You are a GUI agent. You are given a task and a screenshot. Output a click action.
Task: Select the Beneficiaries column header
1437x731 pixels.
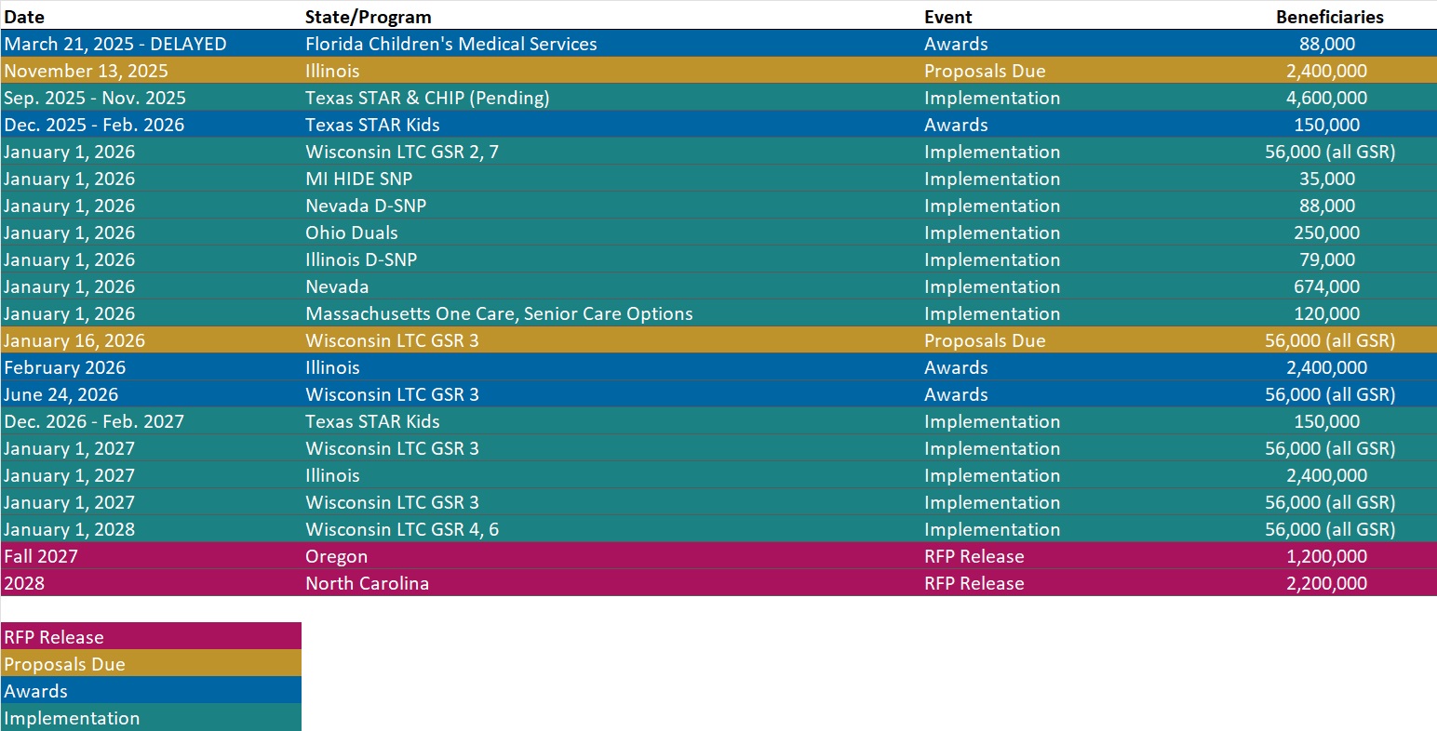point(1329,17)
